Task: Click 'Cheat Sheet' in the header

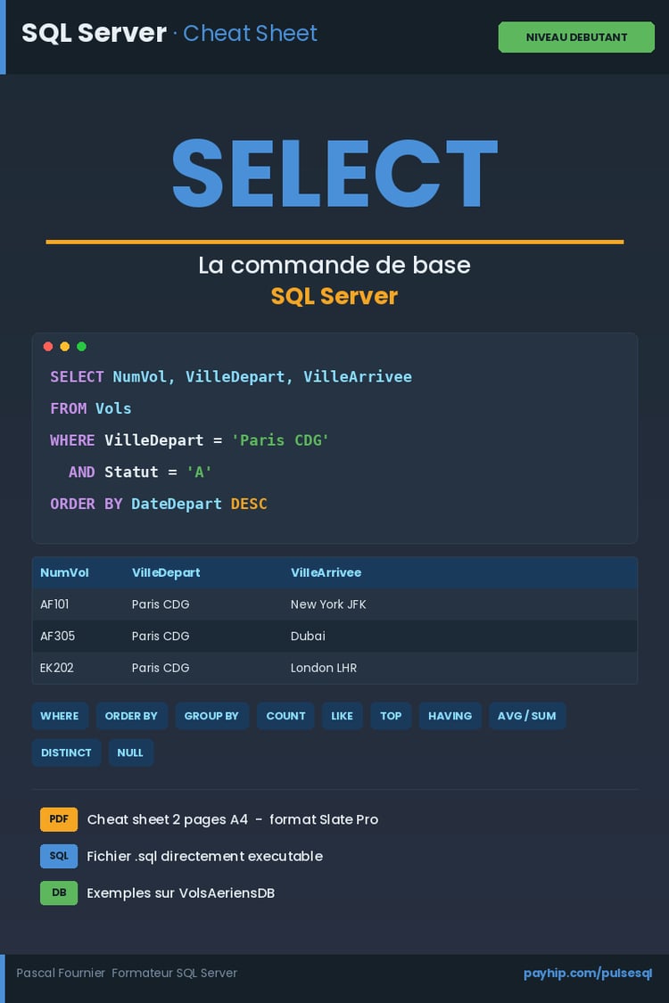Action: click(x=251, y=33)
